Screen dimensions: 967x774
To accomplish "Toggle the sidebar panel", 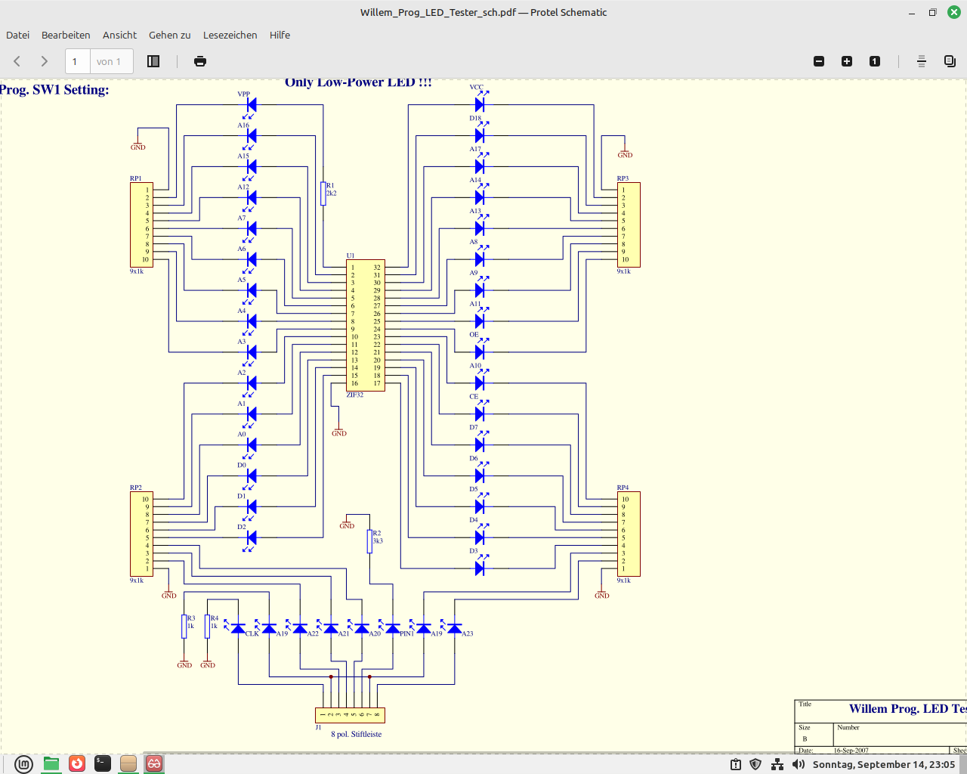I will coord(153,61).
